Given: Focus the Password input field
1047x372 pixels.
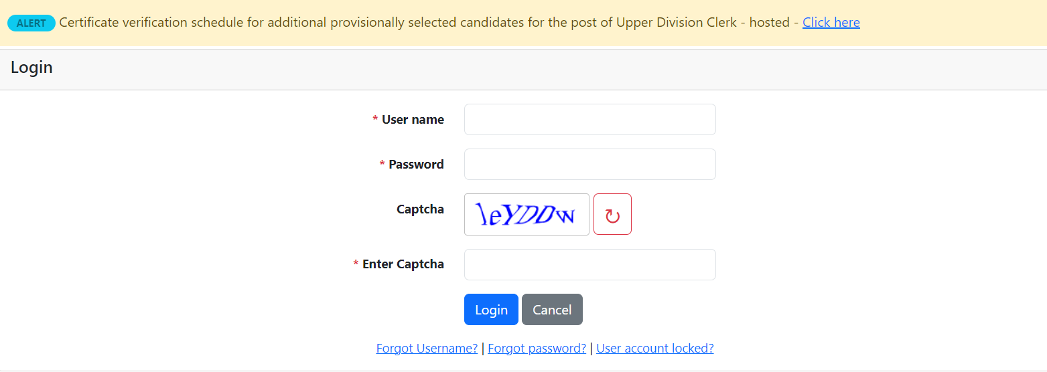Looking at the screenshot, I should (x=589, y=164).
